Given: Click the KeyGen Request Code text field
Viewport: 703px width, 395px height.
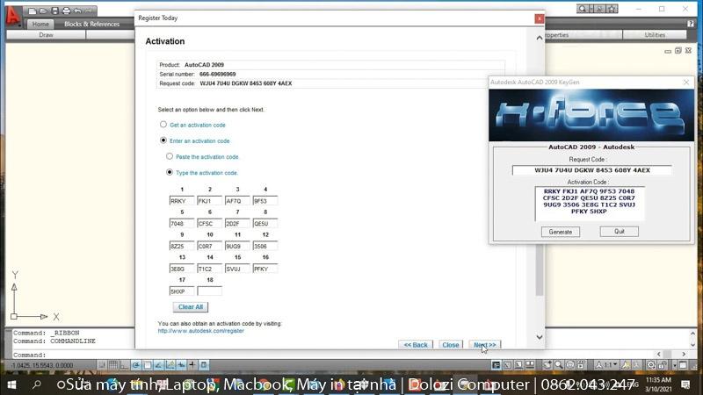Looking at the screenshot, I should tap(591, 170).
